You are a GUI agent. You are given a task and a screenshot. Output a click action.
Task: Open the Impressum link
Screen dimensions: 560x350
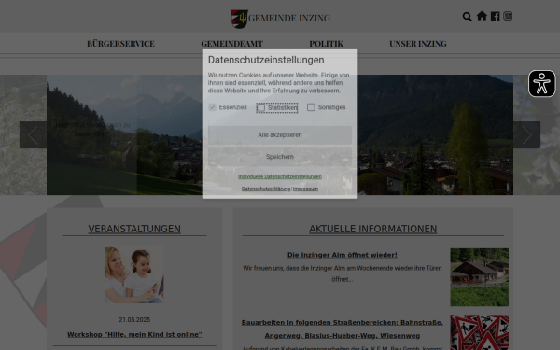click(305, 189)
